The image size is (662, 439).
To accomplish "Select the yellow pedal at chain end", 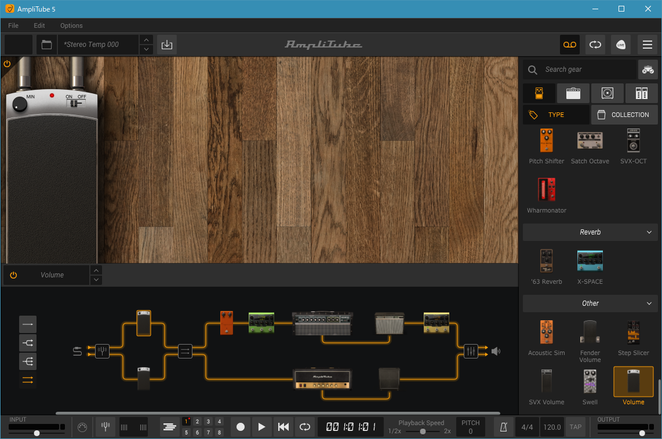I will tap(436, 323).
